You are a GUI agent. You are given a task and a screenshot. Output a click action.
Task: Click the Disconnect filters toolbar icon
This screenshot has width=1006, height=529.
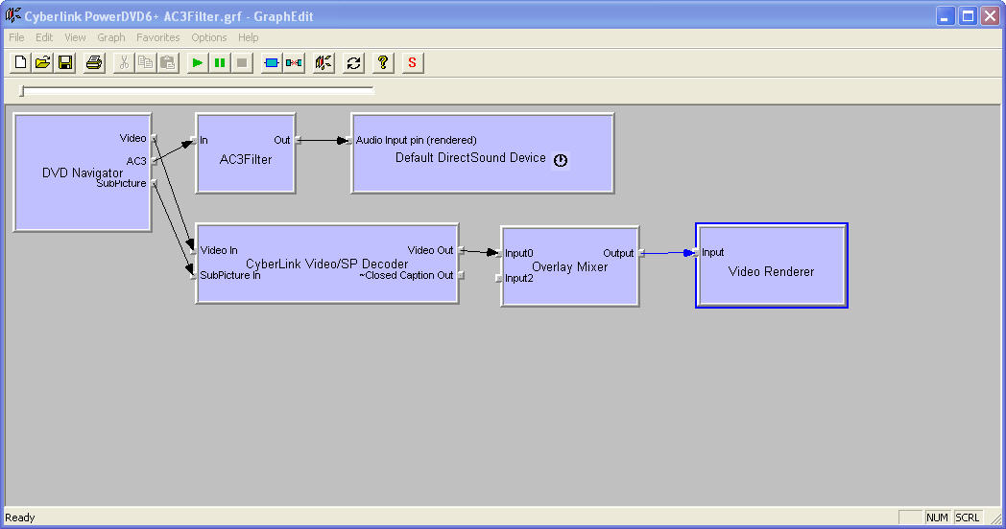pos(294,62)
